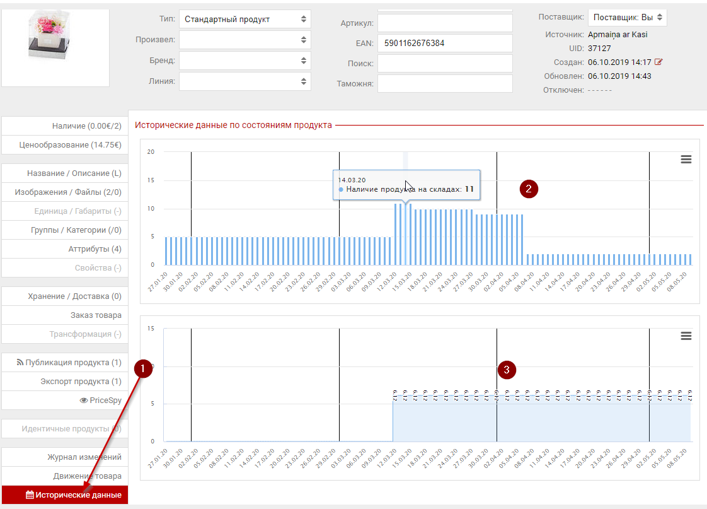Click the eye icon beside PriceSpy

83,401
